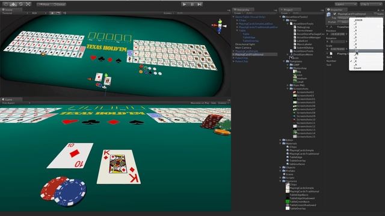
Task: Select Directional light in Hierarchy
Action: click(245, 44)
